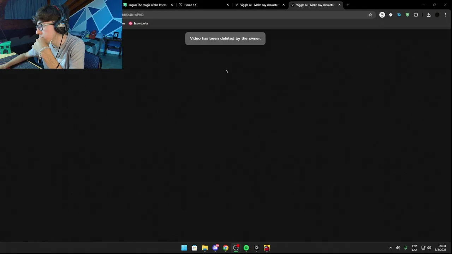The width and height of the screenshot is (452, 254).
Task: Open Discord from the taskbar
Action: (x=215, y=248)
